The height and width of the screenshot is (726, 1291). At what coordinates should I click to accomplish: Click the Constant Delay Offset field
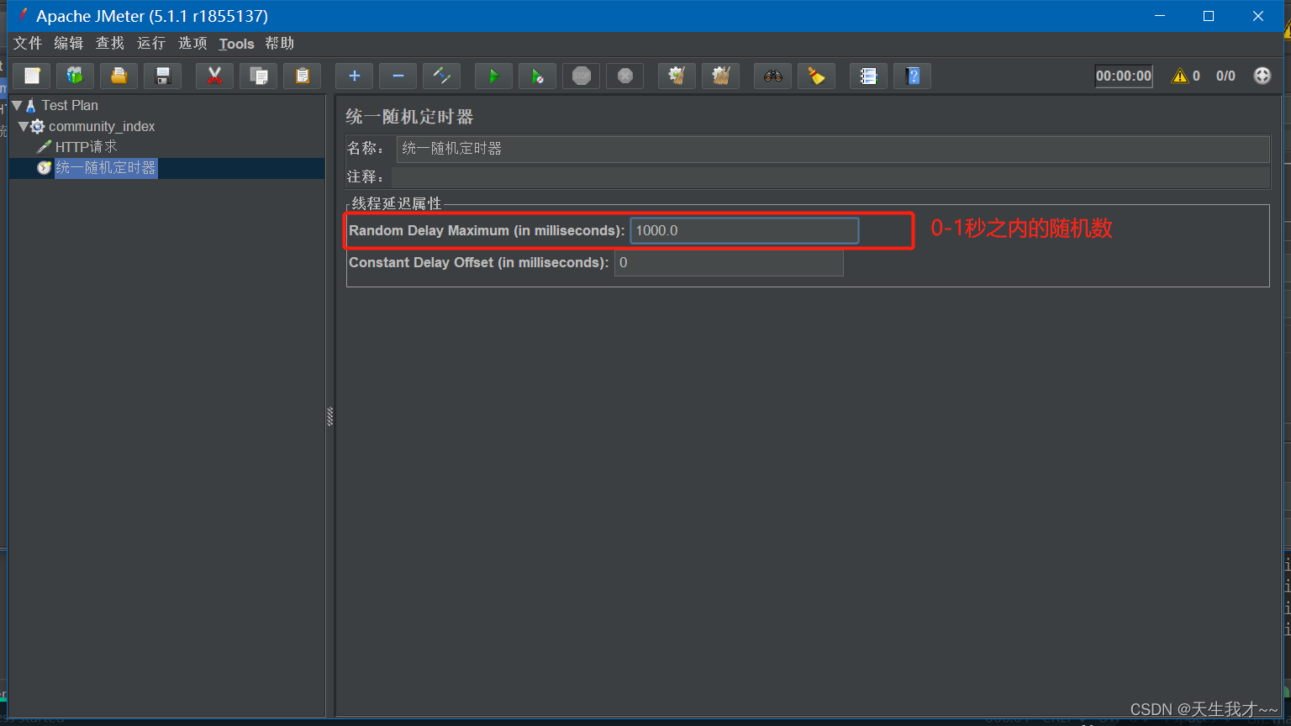tap(729, 262)
